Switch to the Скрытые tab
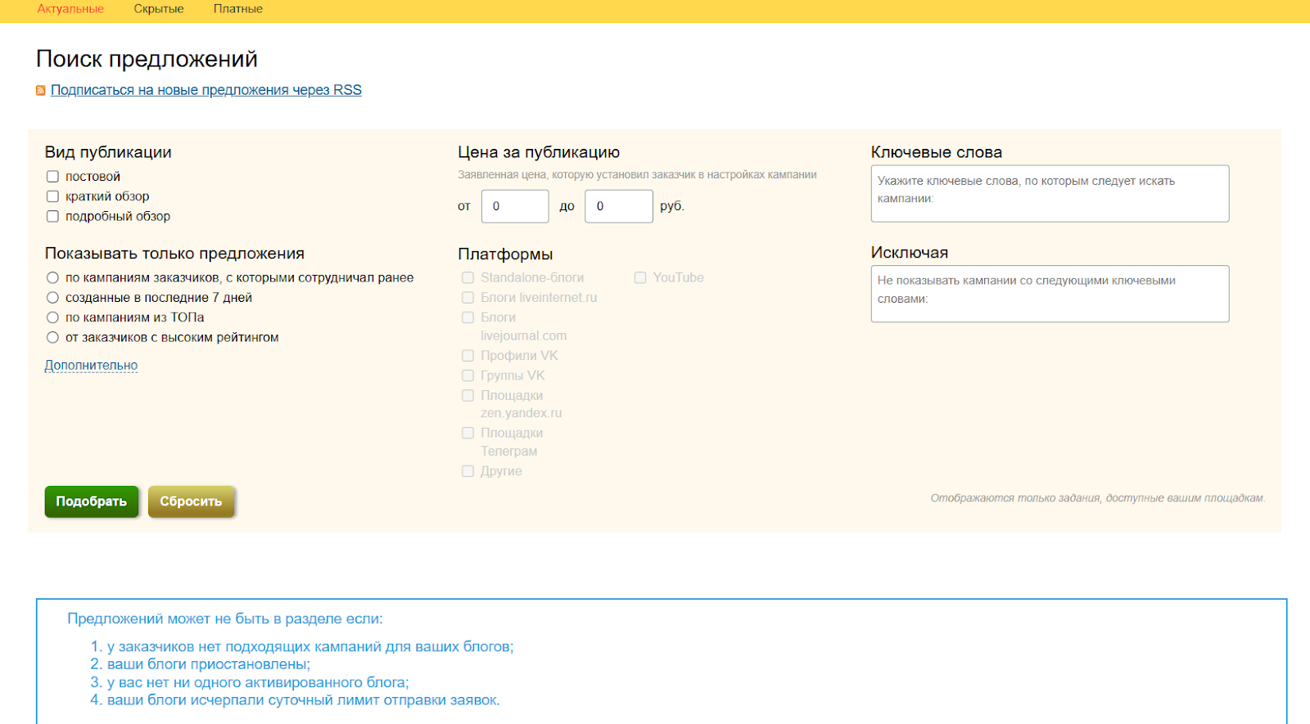Viewport: 1310px width, 724px height. pyautogui.click(x=159, y=9)
